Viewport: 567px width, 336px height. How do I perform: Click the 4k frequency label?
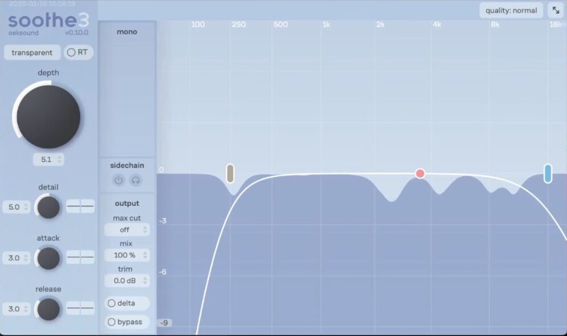click(x=437, y=25)
